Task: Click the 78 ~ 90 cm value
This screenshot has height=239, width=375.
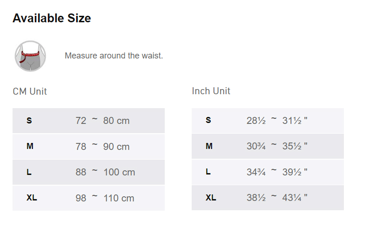Action: [x=102, y=147]
